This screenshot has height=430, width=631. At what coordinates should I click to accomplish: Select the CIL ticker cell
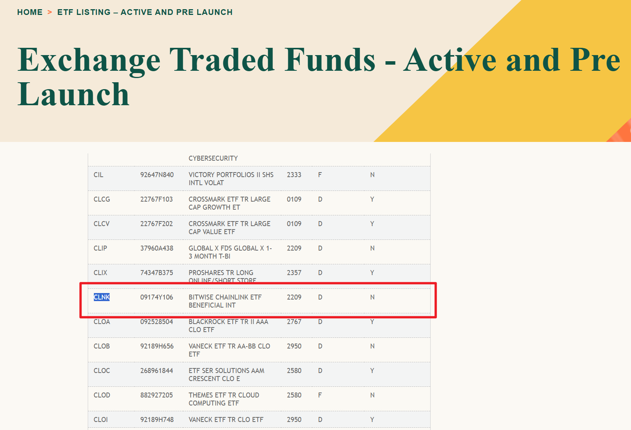98,175
